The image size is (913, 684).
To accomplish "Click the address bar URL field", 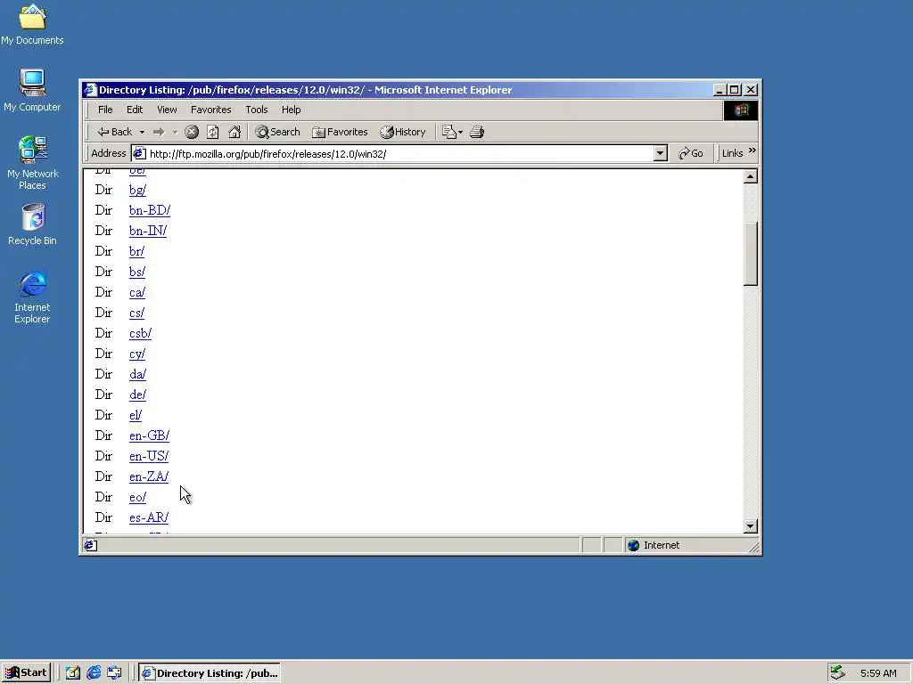I will (399, 153).
